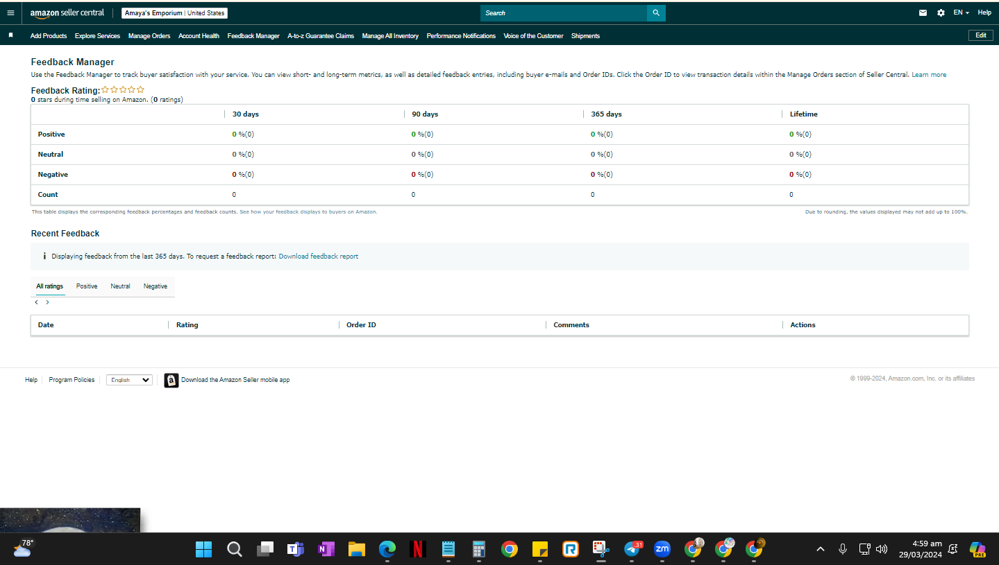Click the Amaya's Emporium account switcher
The height and width of the screenshot is (565, 999).
[x=175, y=13]
